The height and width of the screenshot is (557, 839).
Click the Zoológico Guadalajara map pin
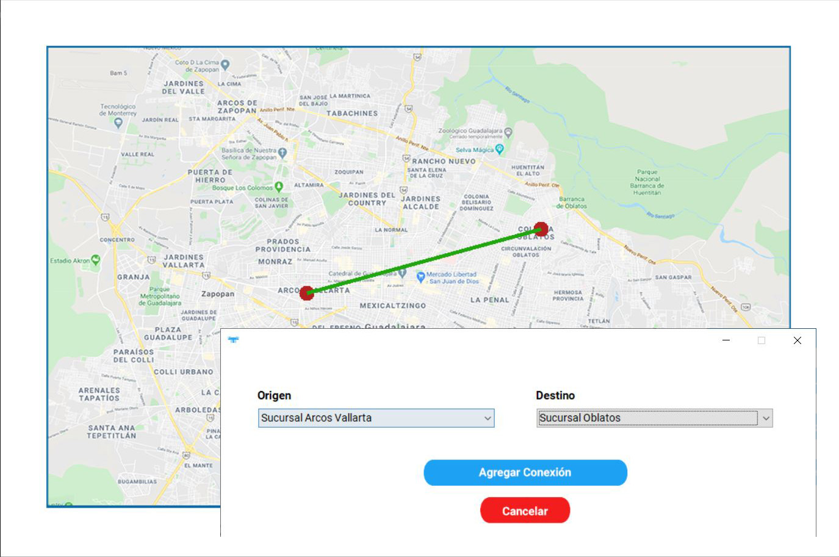[x=508, y=132]
